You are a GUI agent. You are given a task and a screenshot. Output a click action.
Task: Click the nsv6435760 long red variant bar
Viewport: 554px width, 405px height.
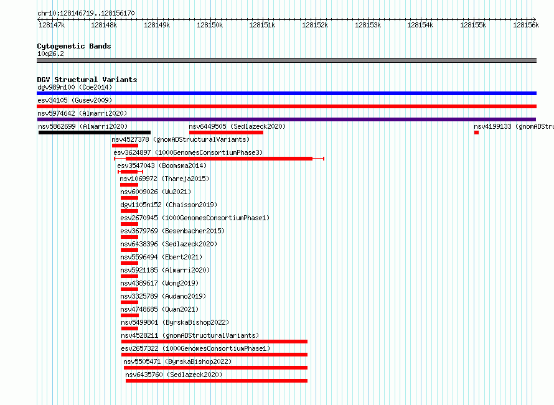tap(217, 381)
